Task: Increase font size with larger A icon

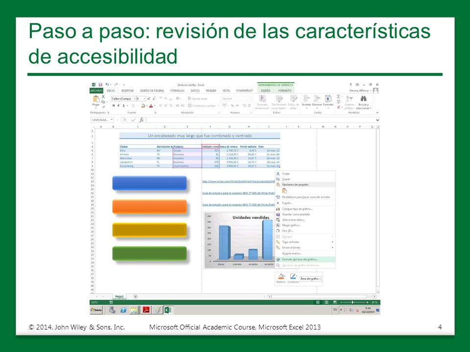Action: pyautogui.click(x=149, y=98)
